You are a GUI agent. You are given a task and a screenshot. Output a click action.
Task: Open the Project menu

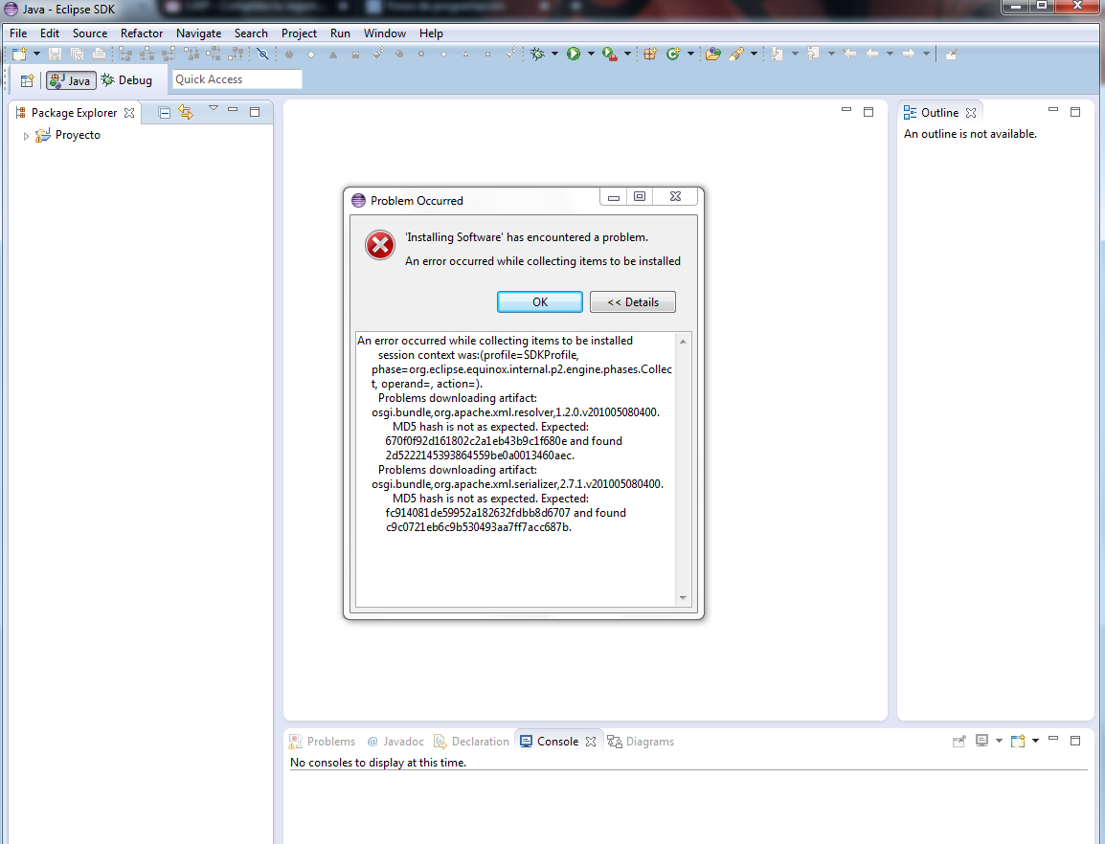(x=299, y=33)
